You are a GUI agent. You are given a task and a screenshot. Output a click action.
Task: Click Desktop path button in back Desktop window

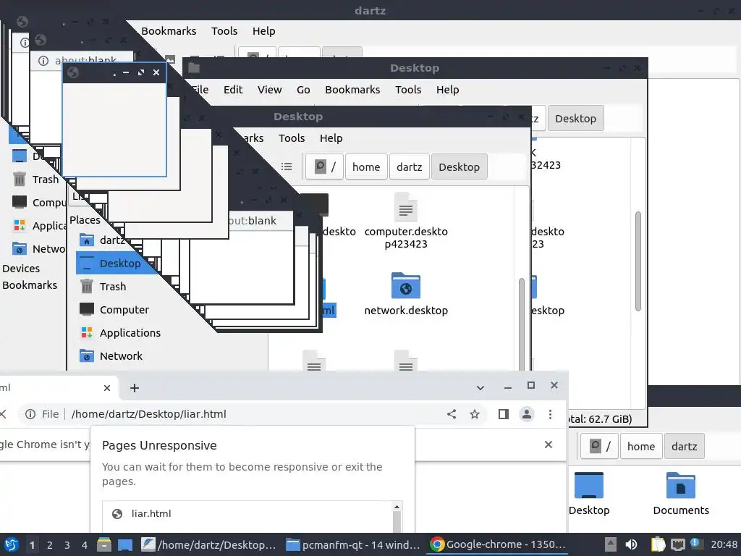575,118
